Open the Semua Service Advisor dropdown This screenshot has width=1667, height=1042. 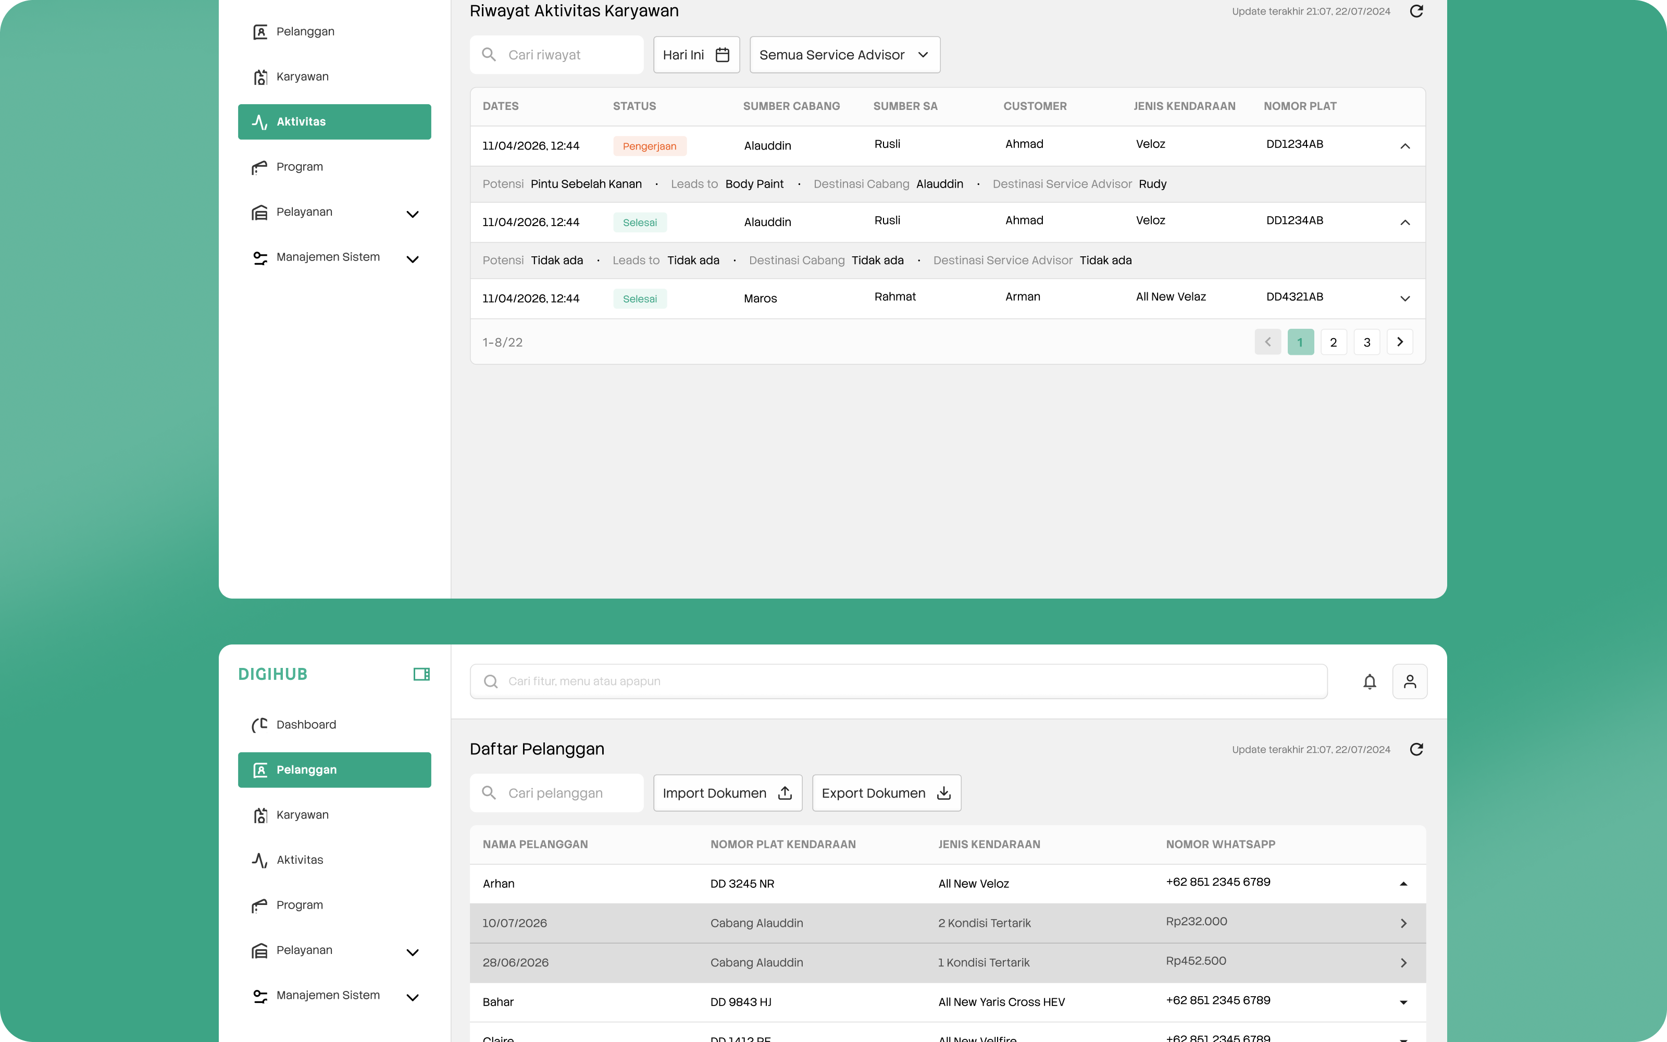(x=844, y=54)
